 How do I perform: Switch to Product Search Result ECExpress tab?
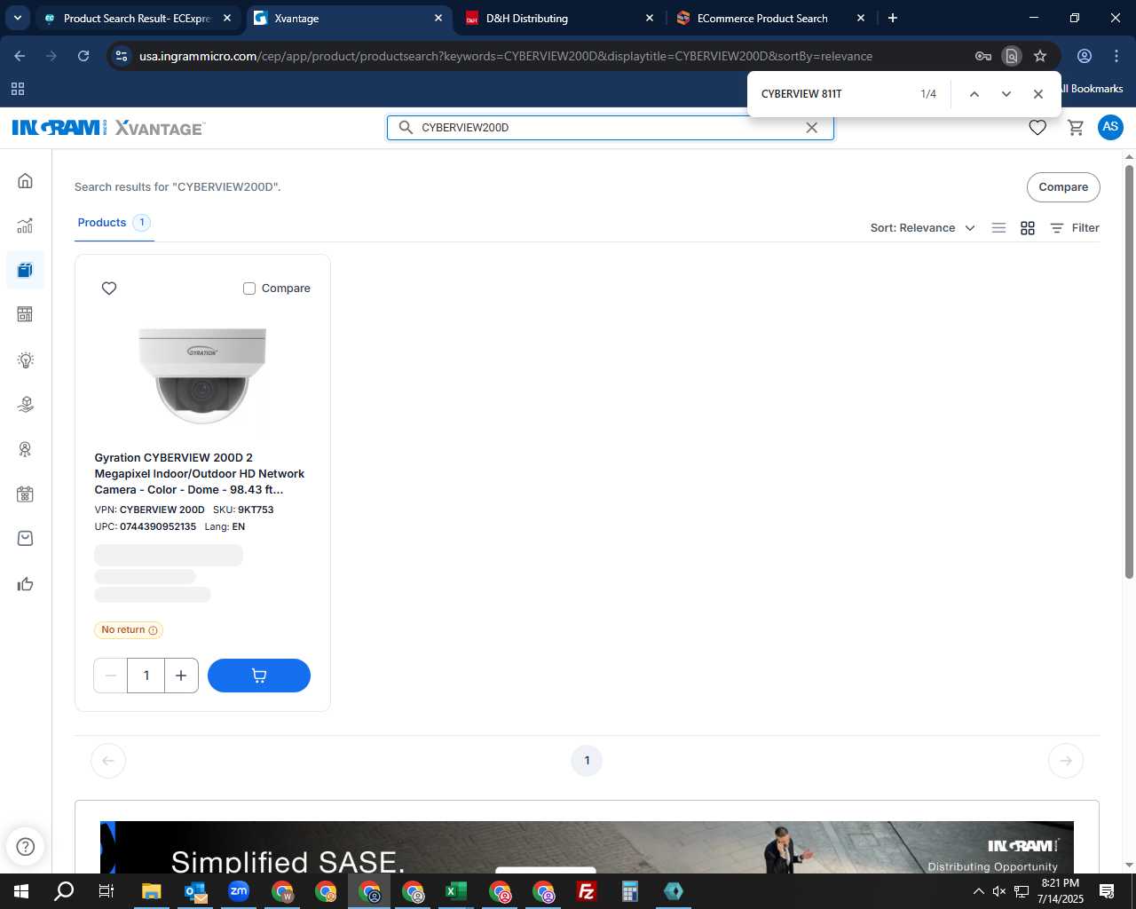(138, 18)
